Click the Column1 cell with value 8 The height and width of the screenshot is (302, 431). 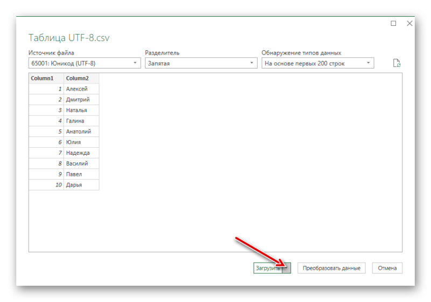pyautogui.click(x=46, y=163)
